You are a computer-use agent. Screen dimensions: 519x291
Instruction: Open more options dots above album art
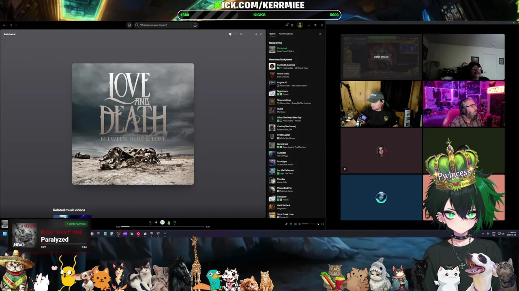(250, 34)
